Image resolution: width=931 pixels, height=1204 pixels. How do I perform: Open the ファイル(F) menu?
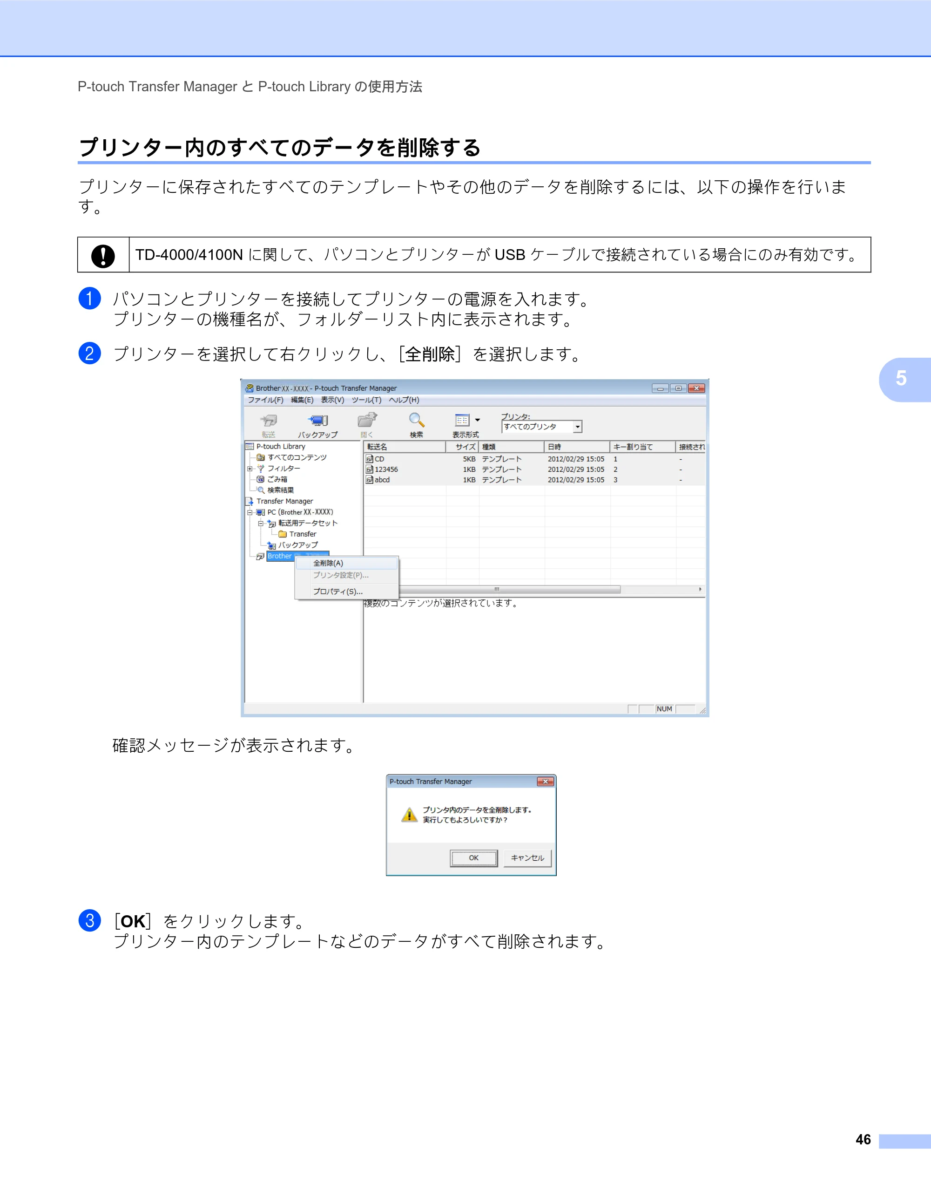pos(265,400)
